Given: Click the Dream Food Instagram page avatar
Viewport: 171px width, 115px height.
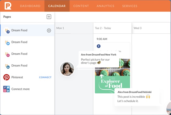Looking at the screenshot, I should (7, 54).
